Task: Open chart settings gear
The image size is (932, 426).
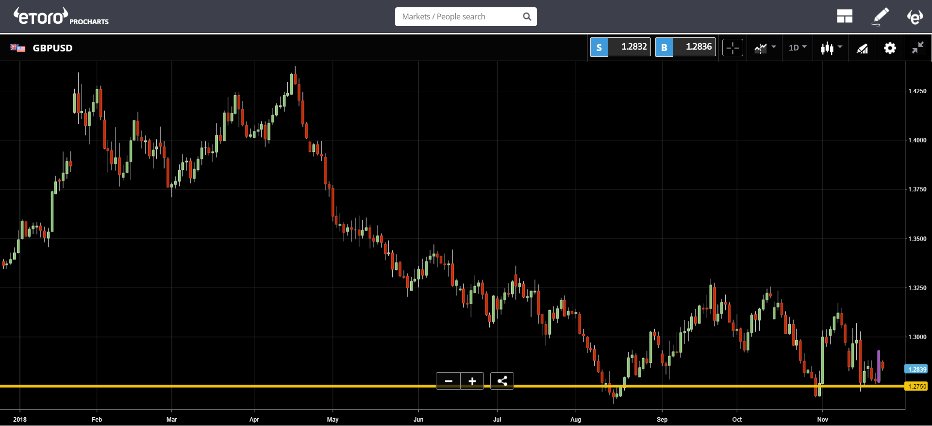Action: (890, 48)
